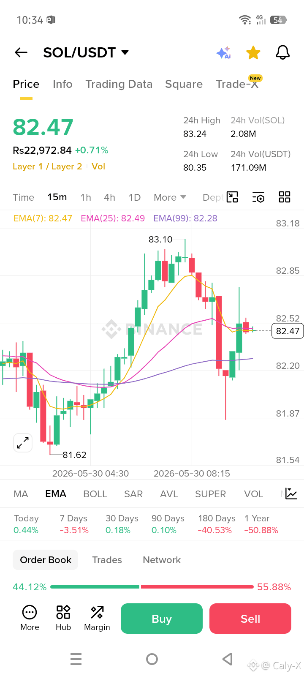
Task: Tap the EMA(99) legend value
Action: [185, 218]
